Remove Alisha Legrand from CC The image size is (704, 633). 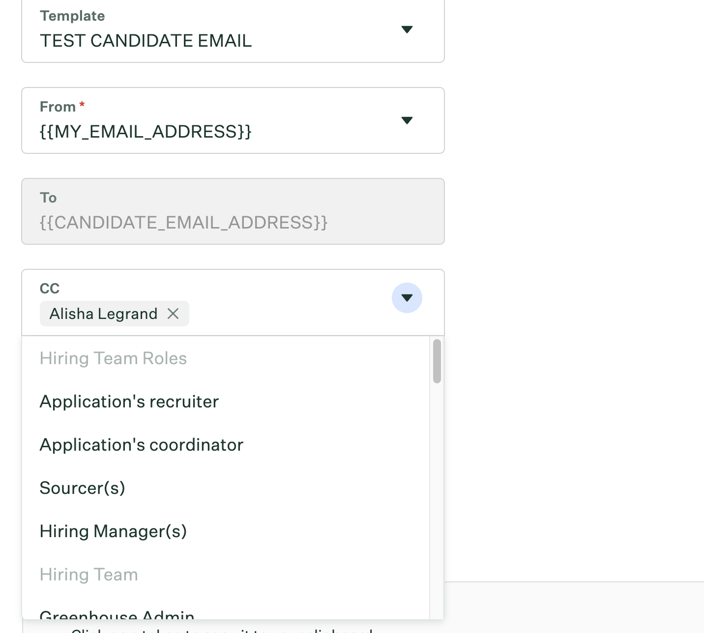pos(173,314)
